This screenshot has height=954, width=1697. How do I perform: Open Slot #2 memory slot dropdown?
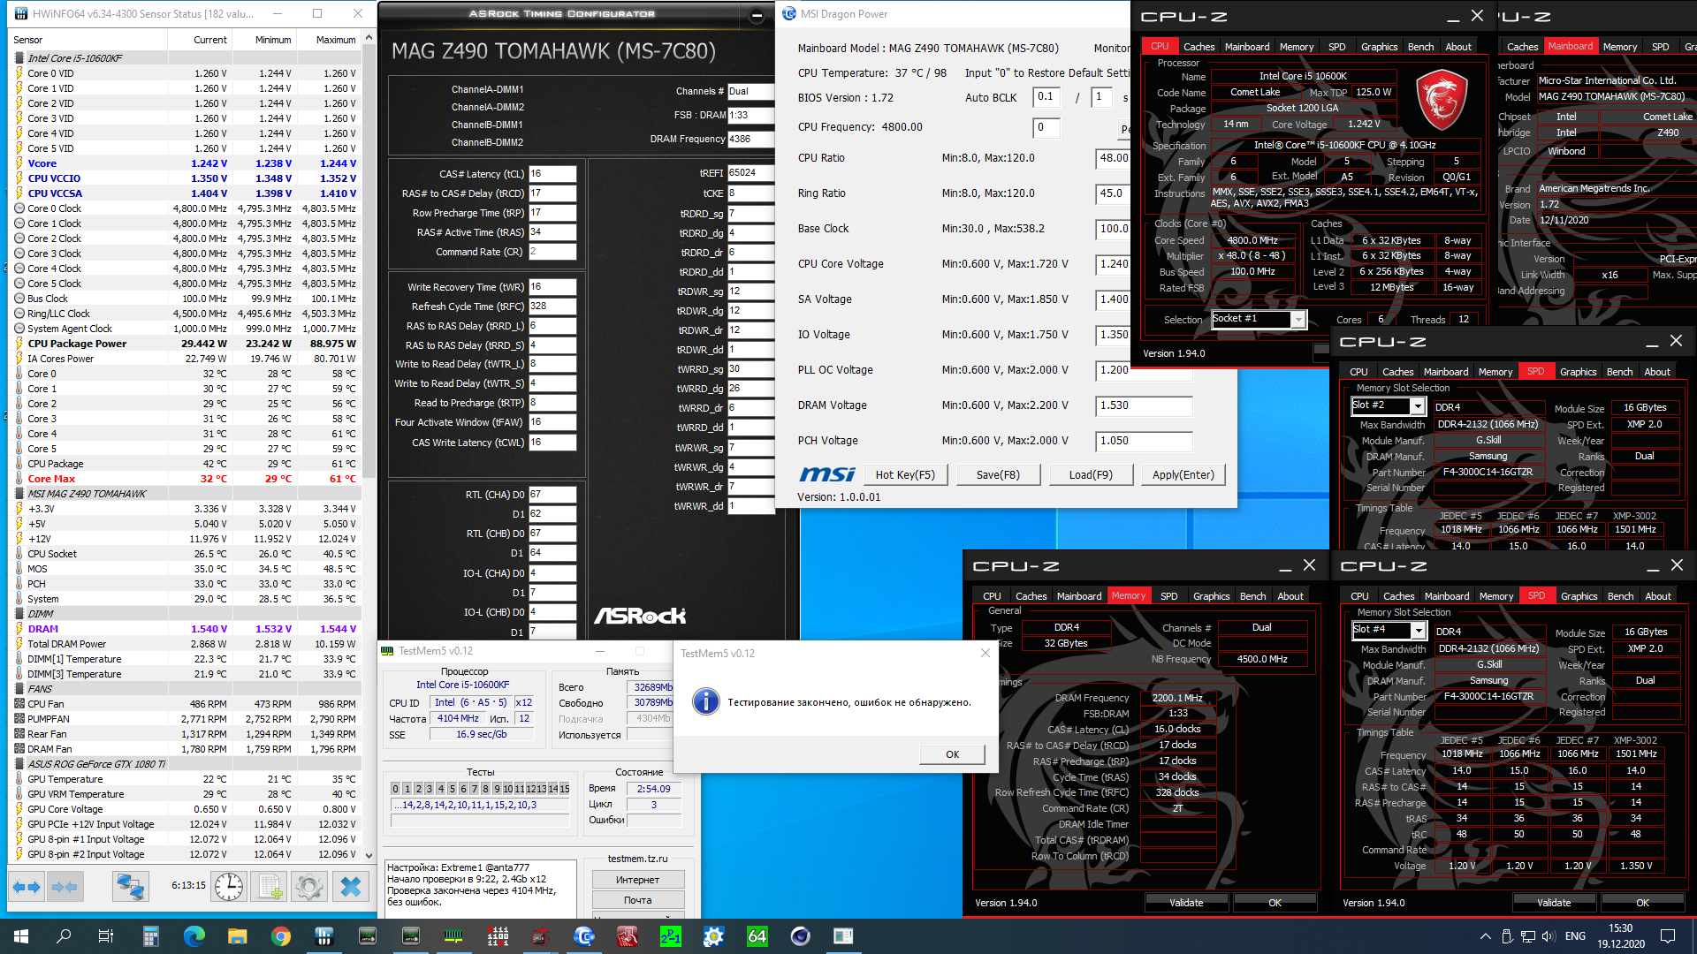pos(1418,406)
